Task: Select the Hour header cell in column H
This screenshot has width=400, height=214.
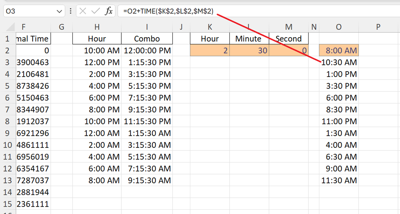Action: 96,38
